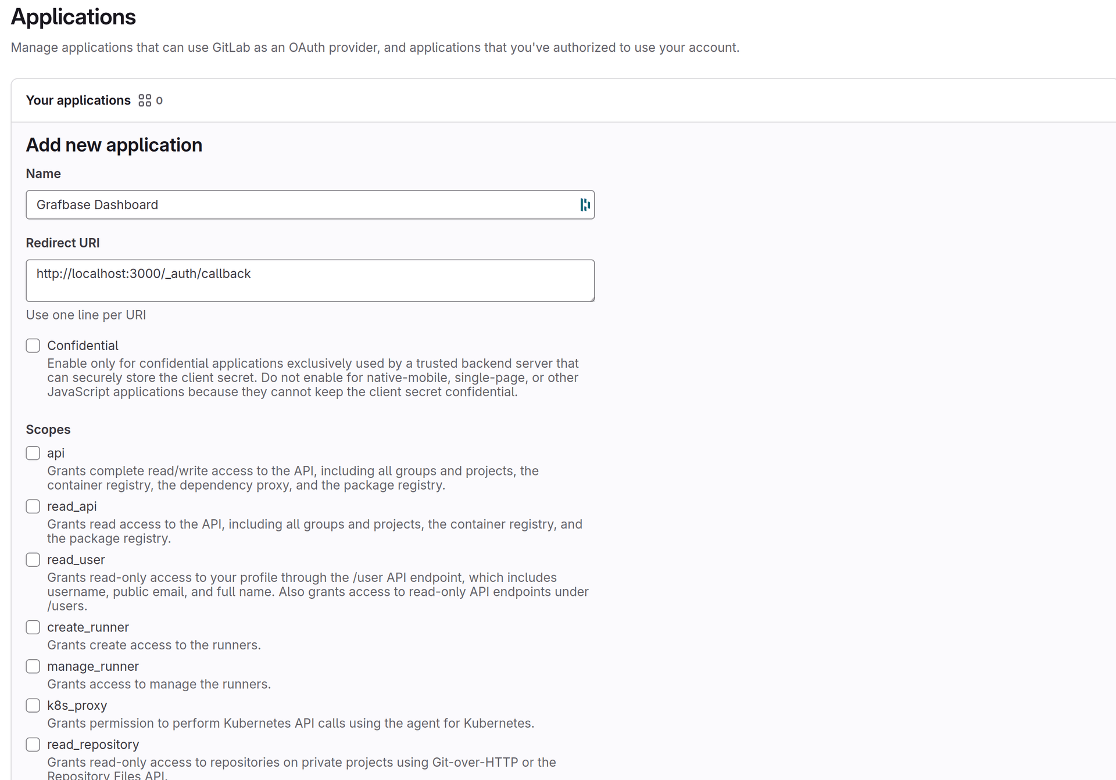Click the applications counter showing 0
Screen dimensions: 1116x780
coord(160,100)
